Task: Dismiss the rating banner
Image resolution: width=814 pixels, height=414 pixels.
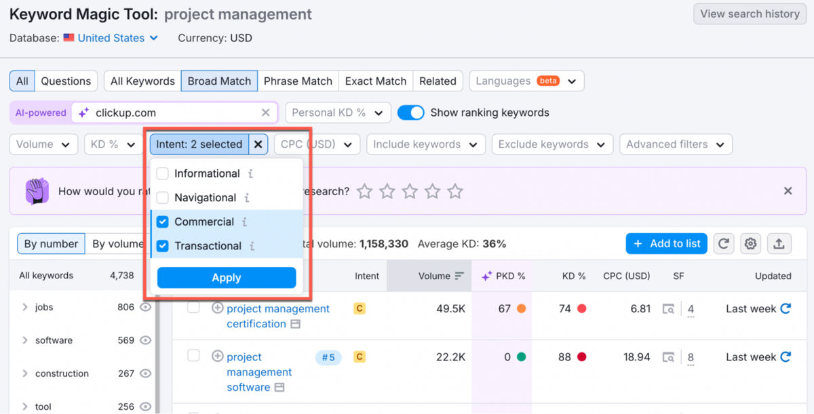Action: (788, 191)
